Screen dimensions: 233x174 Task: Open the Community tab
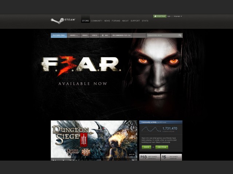96,21
